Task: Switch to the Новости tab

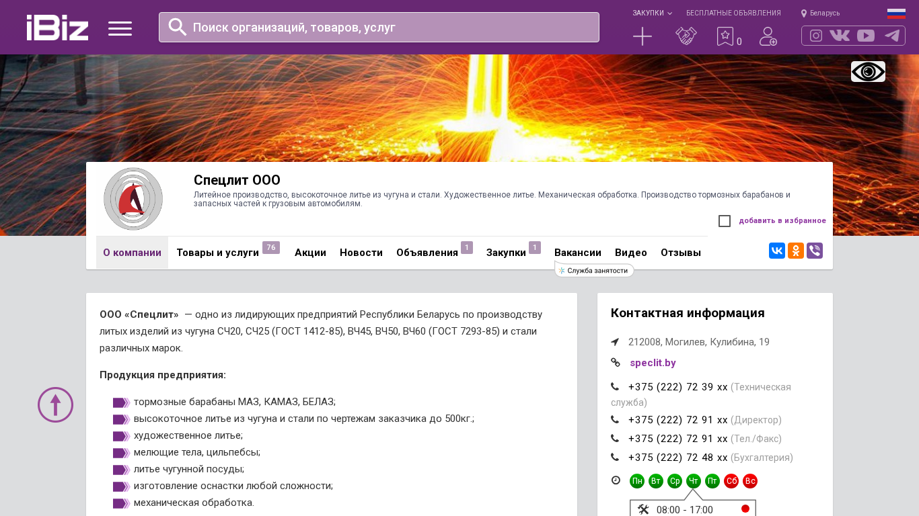Action: [361, 253]
